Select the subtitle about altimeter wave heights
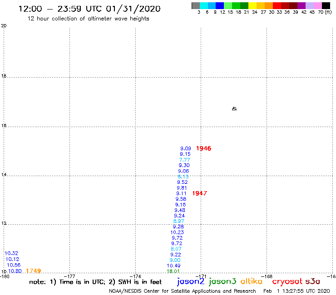Viewport: 336px width, 295px height. tap(88, 19)
